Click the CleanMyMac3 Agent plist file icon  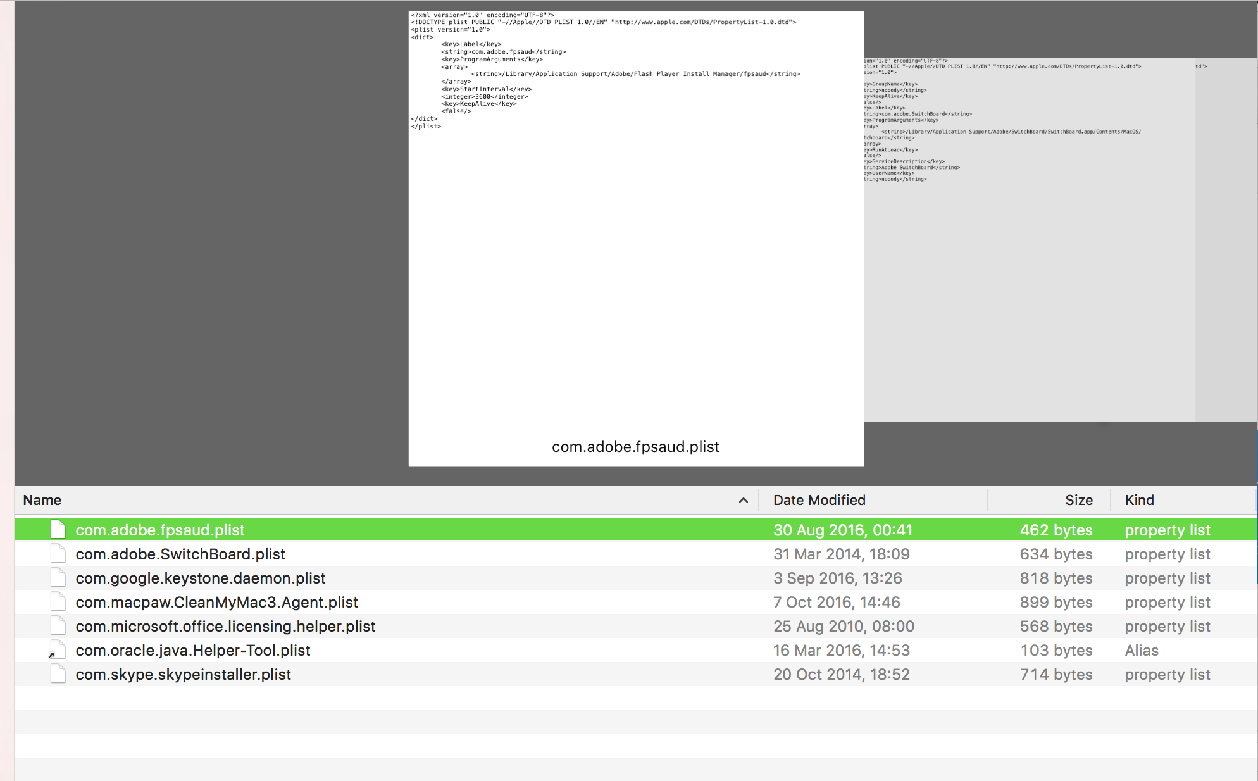58,602
